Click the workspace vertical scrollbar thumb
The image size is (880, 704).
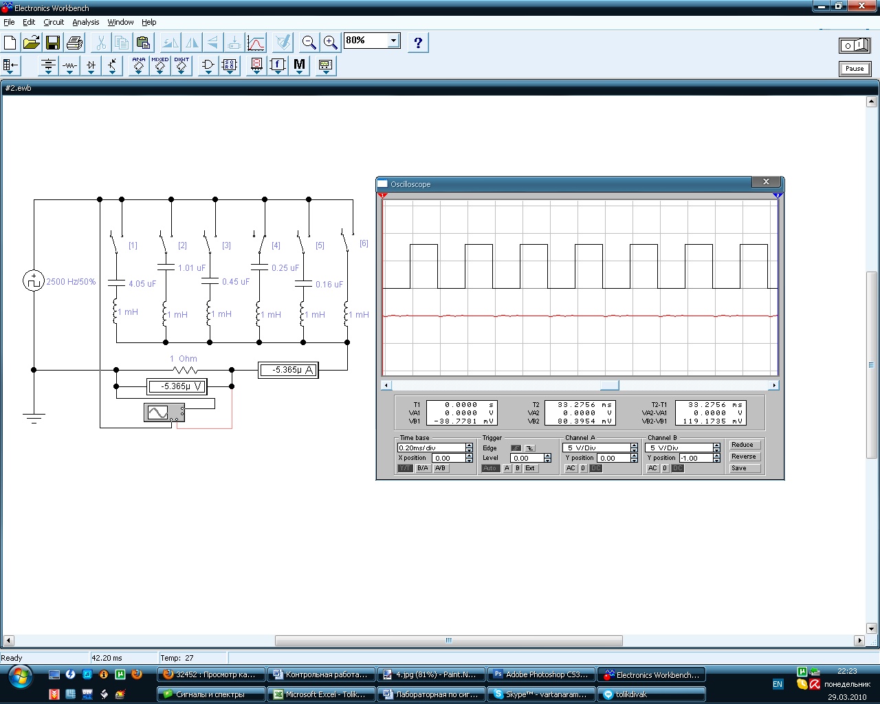(871, 364)
